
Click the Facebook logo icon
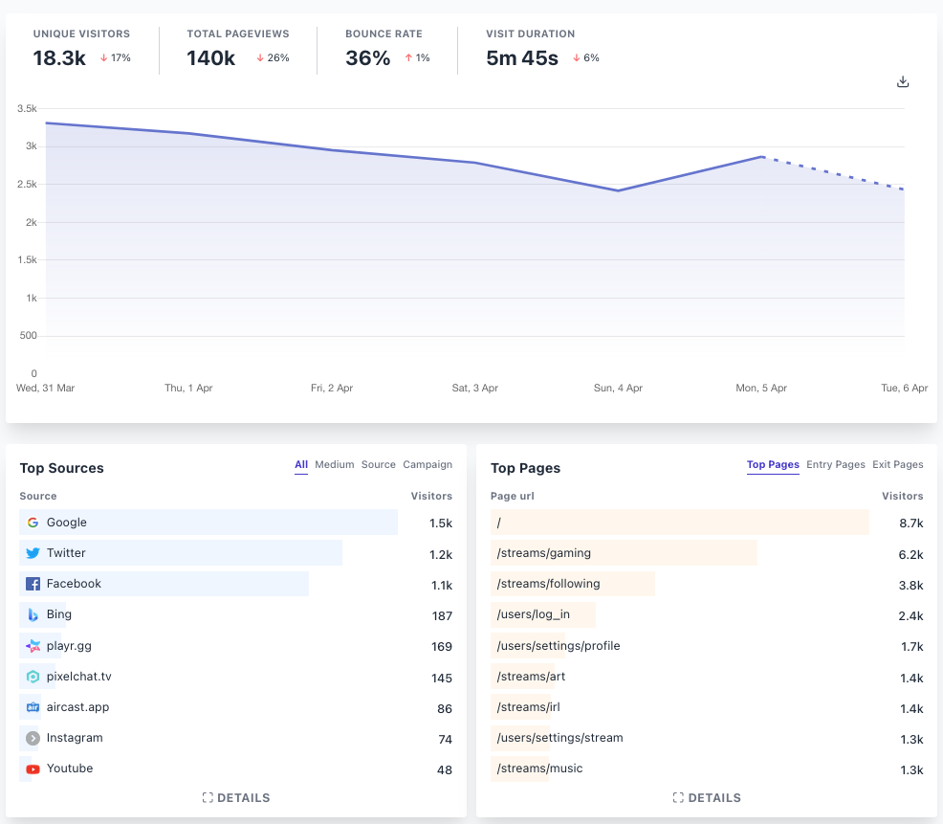pyautogui.click(x=33, y=584)
